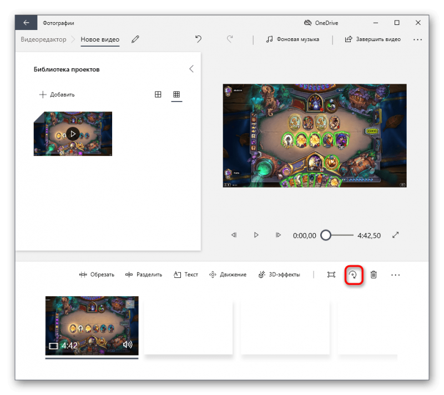Click the clip volume speaker icon
The height and width of the screenshot is (395, 444).
128,345
